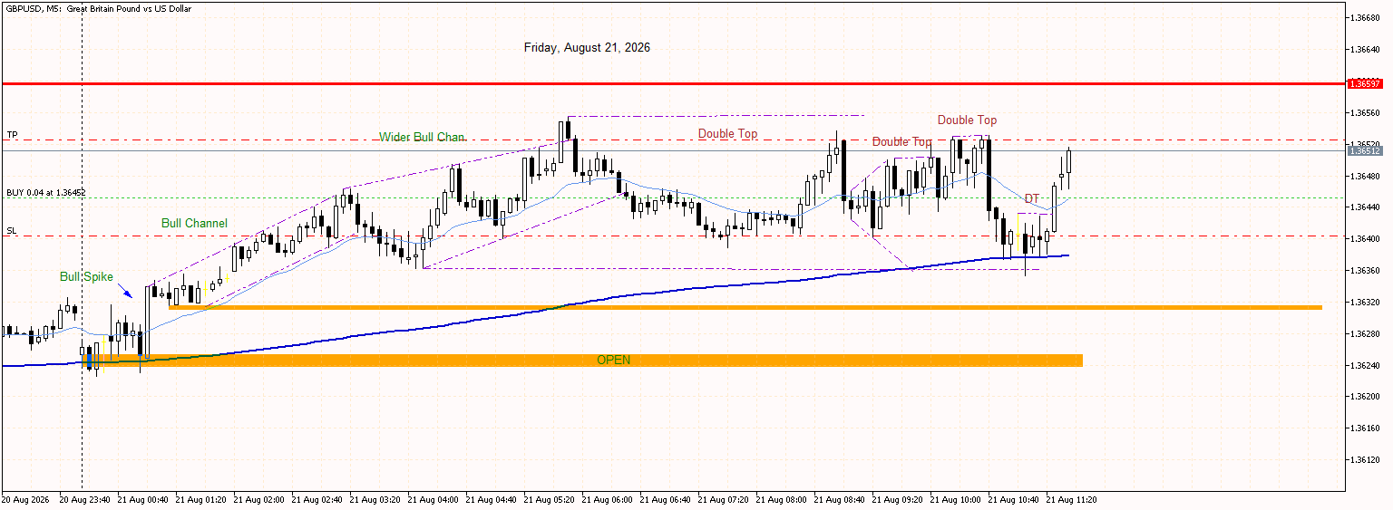This screenshot has height=510, width=1393.
Task: Click the BUY 0.04 at 1.36452 order label
Action: click(45, 192)
